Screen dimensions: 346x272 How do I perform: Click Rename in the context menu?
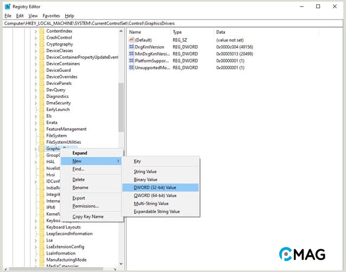tap(91, 188)
